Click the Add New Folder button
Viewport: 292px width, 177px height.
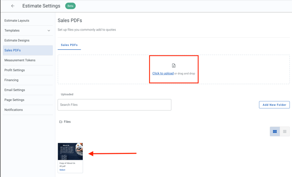[x=274, y=105]
